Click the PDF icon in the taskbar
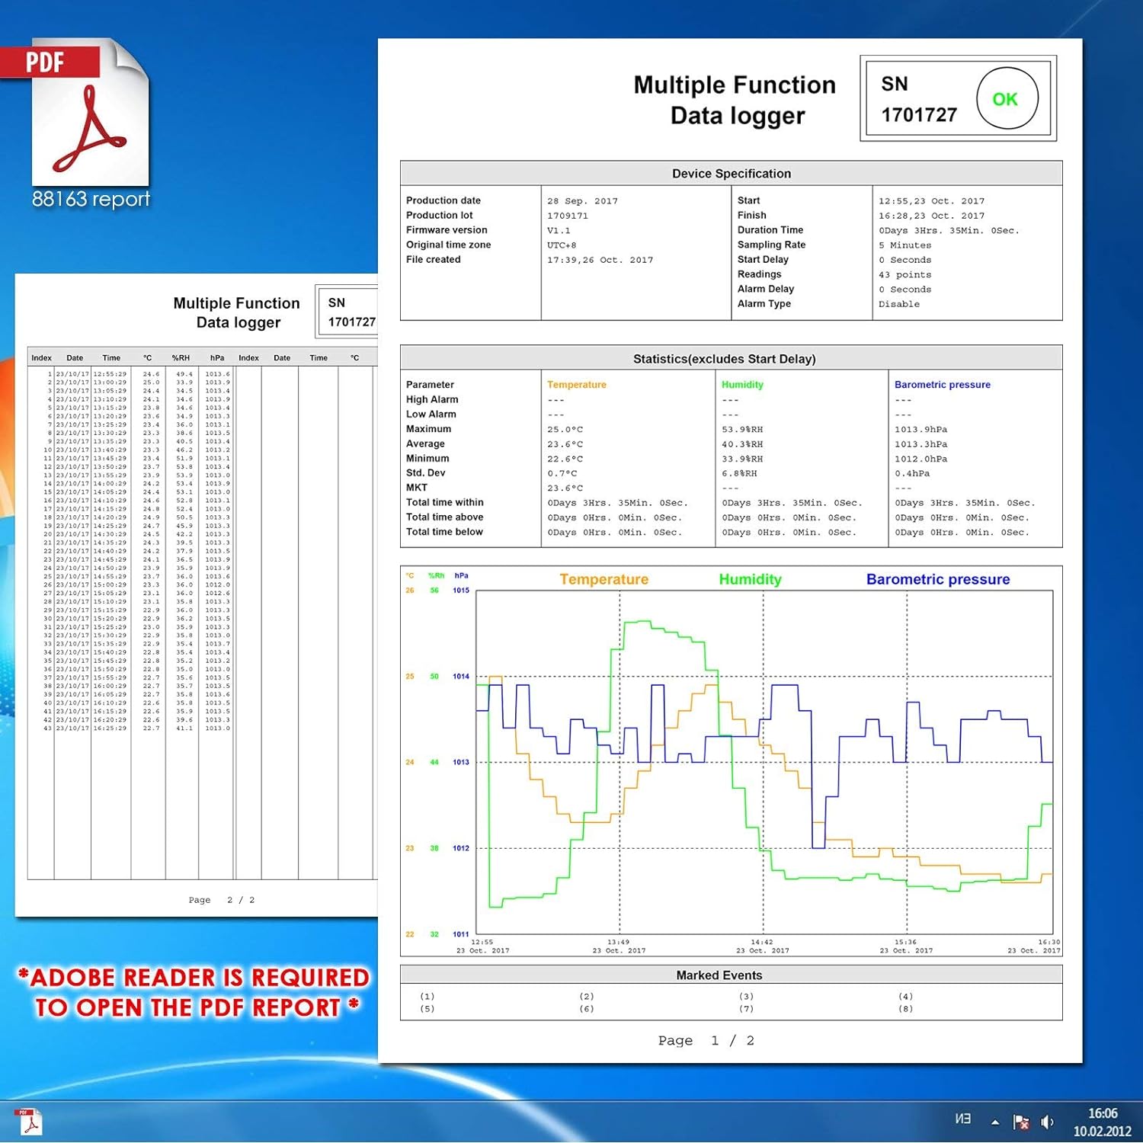 point(29,1122)
